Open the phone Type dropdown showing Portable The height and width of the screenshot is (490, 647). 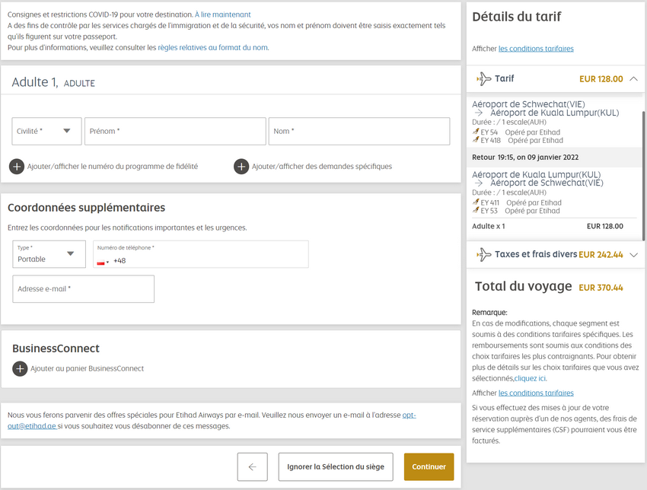(49, 254)
